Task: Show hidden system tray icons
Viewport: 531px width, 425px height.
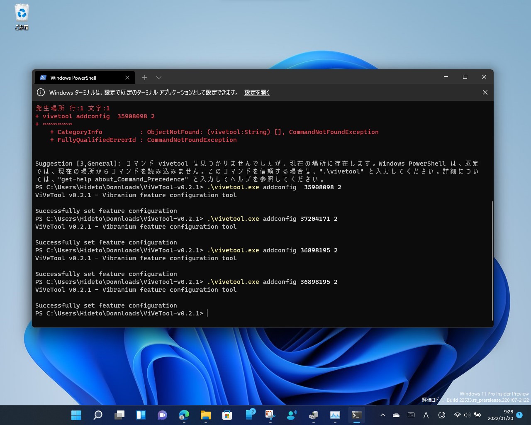Action: tap(383, 415)
